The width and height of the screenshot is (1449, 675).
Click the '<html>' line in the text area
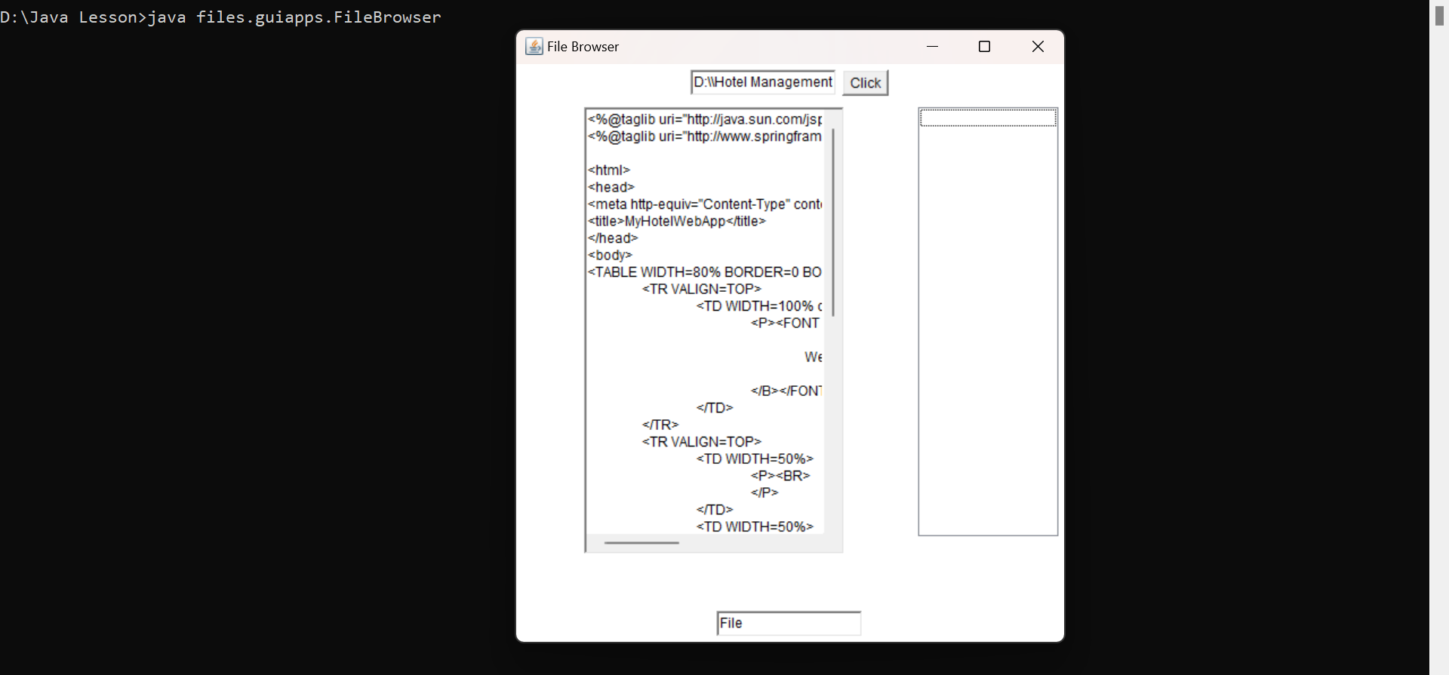[609, 170]
